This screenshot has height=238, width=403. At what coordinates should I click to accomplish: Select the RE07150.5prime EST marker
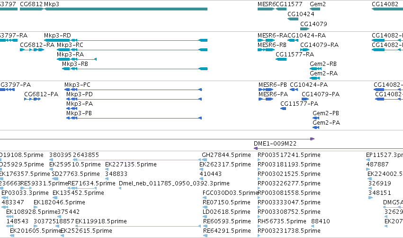[x=205, y=207]
